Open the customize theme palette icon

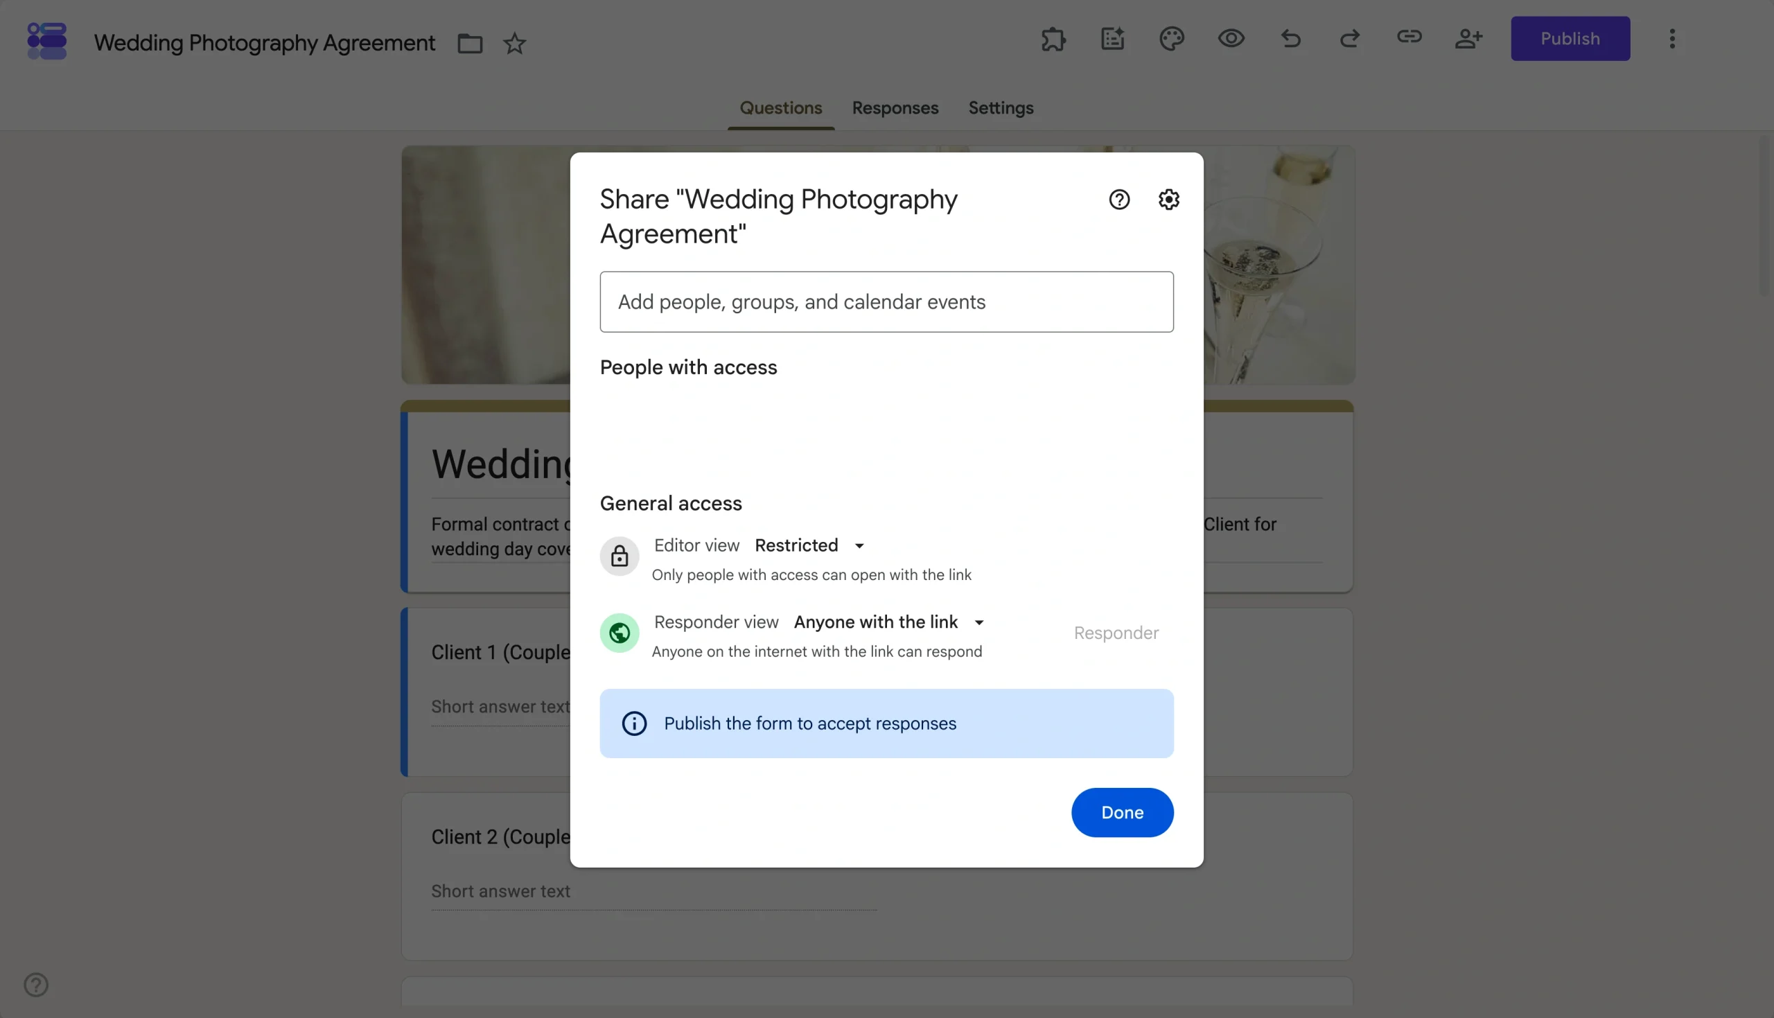1173,38
